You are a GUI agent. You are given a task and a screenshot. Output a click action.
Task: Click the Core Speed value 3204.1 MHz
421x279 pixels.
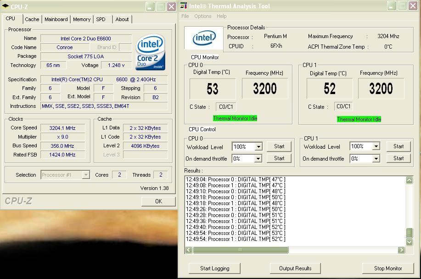62,128
